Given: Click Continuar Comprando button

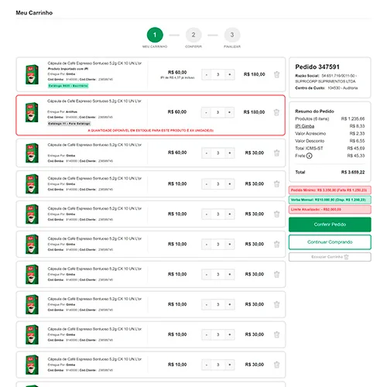Looking at the screenshot, I should click(x=330, y=242).
